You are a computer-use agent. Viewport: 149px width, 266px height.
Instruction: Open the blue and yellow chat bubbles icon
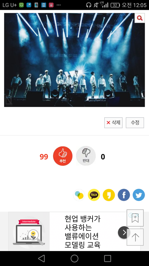[79, 195]
